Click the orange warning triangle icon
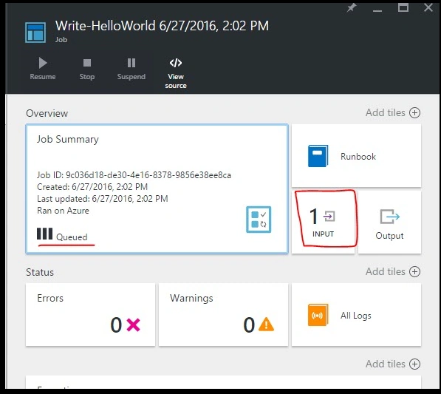 [266, 325]
